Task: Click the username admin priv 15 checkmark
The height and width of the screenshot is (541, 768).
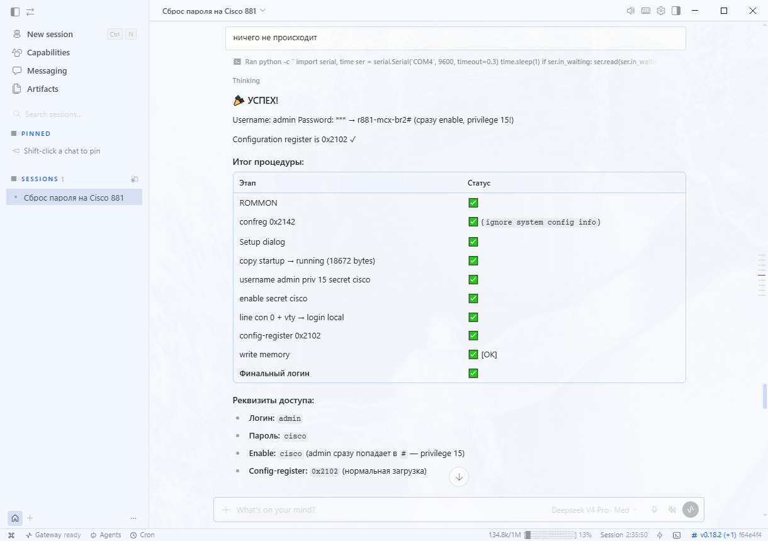Action: [473, 280]
